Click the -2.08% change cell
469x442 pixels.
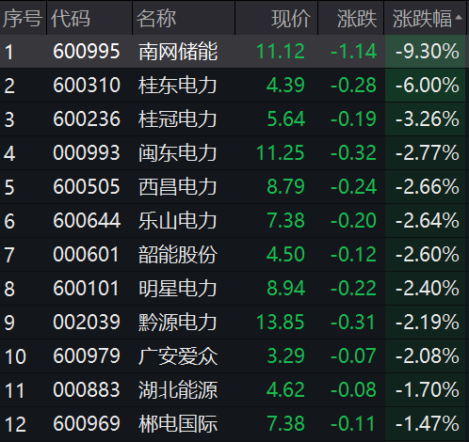coord(427,355)
